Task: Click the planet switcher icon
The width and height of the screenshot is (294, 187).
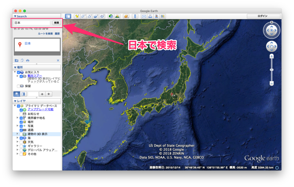Action: 126,16
